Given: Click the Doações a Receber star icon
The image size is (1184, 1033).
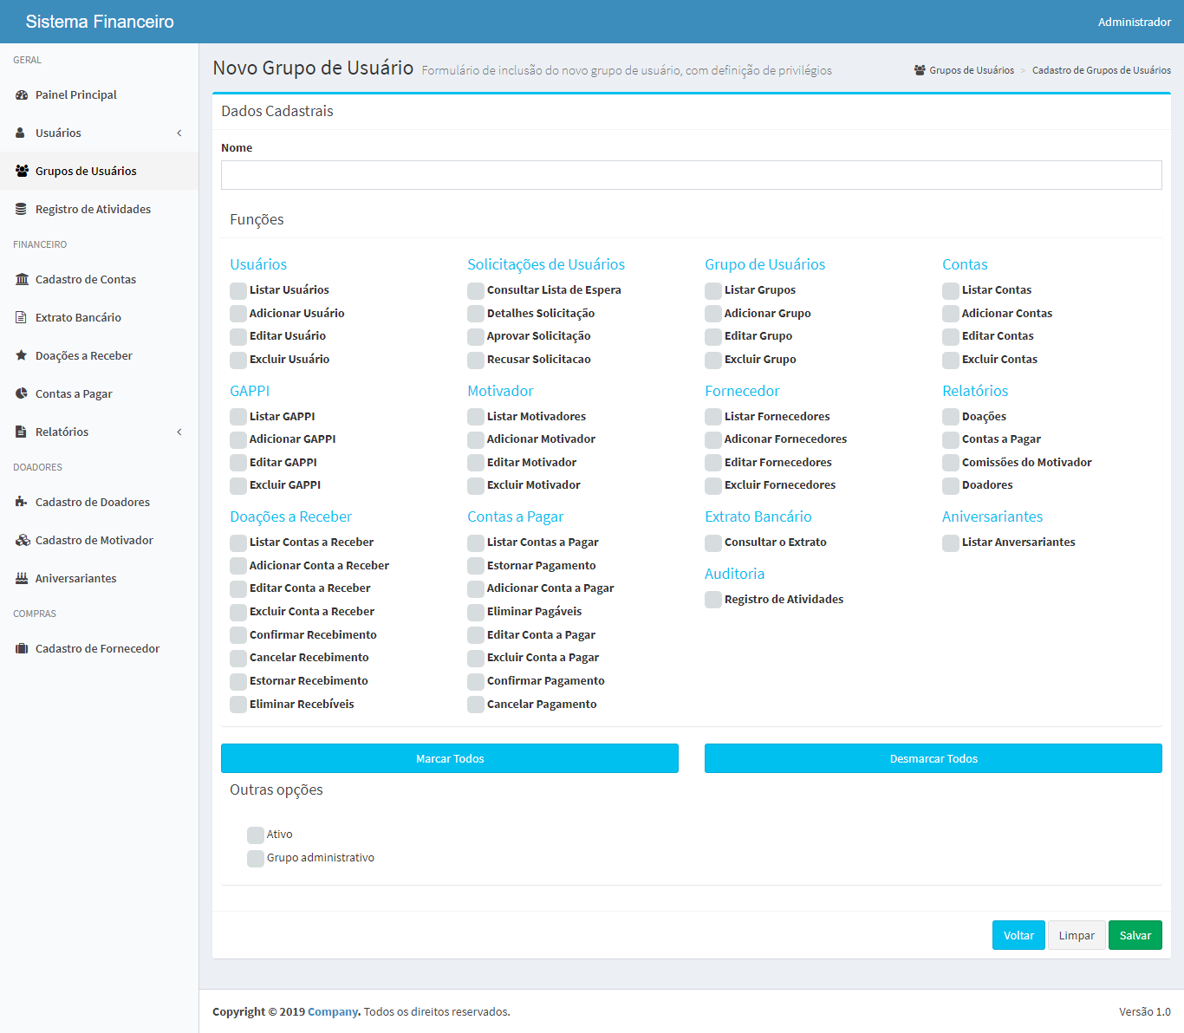Looking at the screenshot, I should point(22,356).
